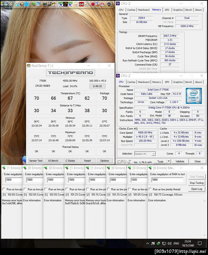Click Tools button in CPU-Z

pos(160,162)
